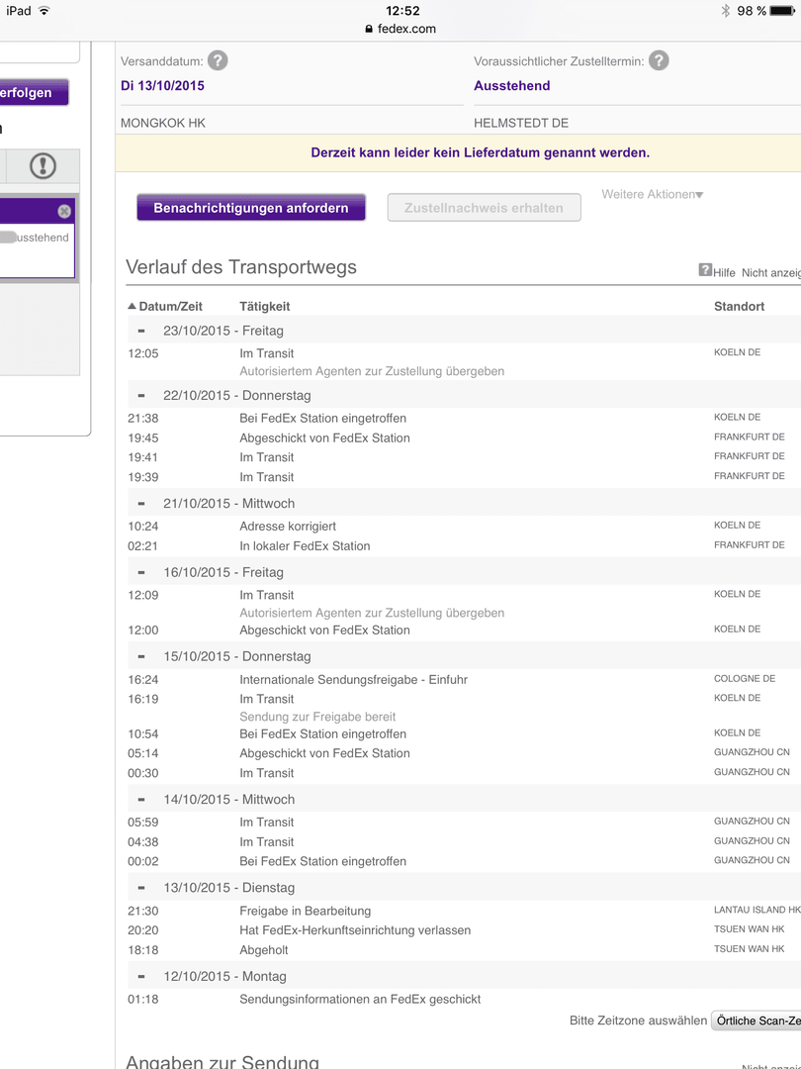Collapse the 12/10/2015 Montag section
Image resolution: width=801 pixels, height=1069 pixels.
pos(141,976)
